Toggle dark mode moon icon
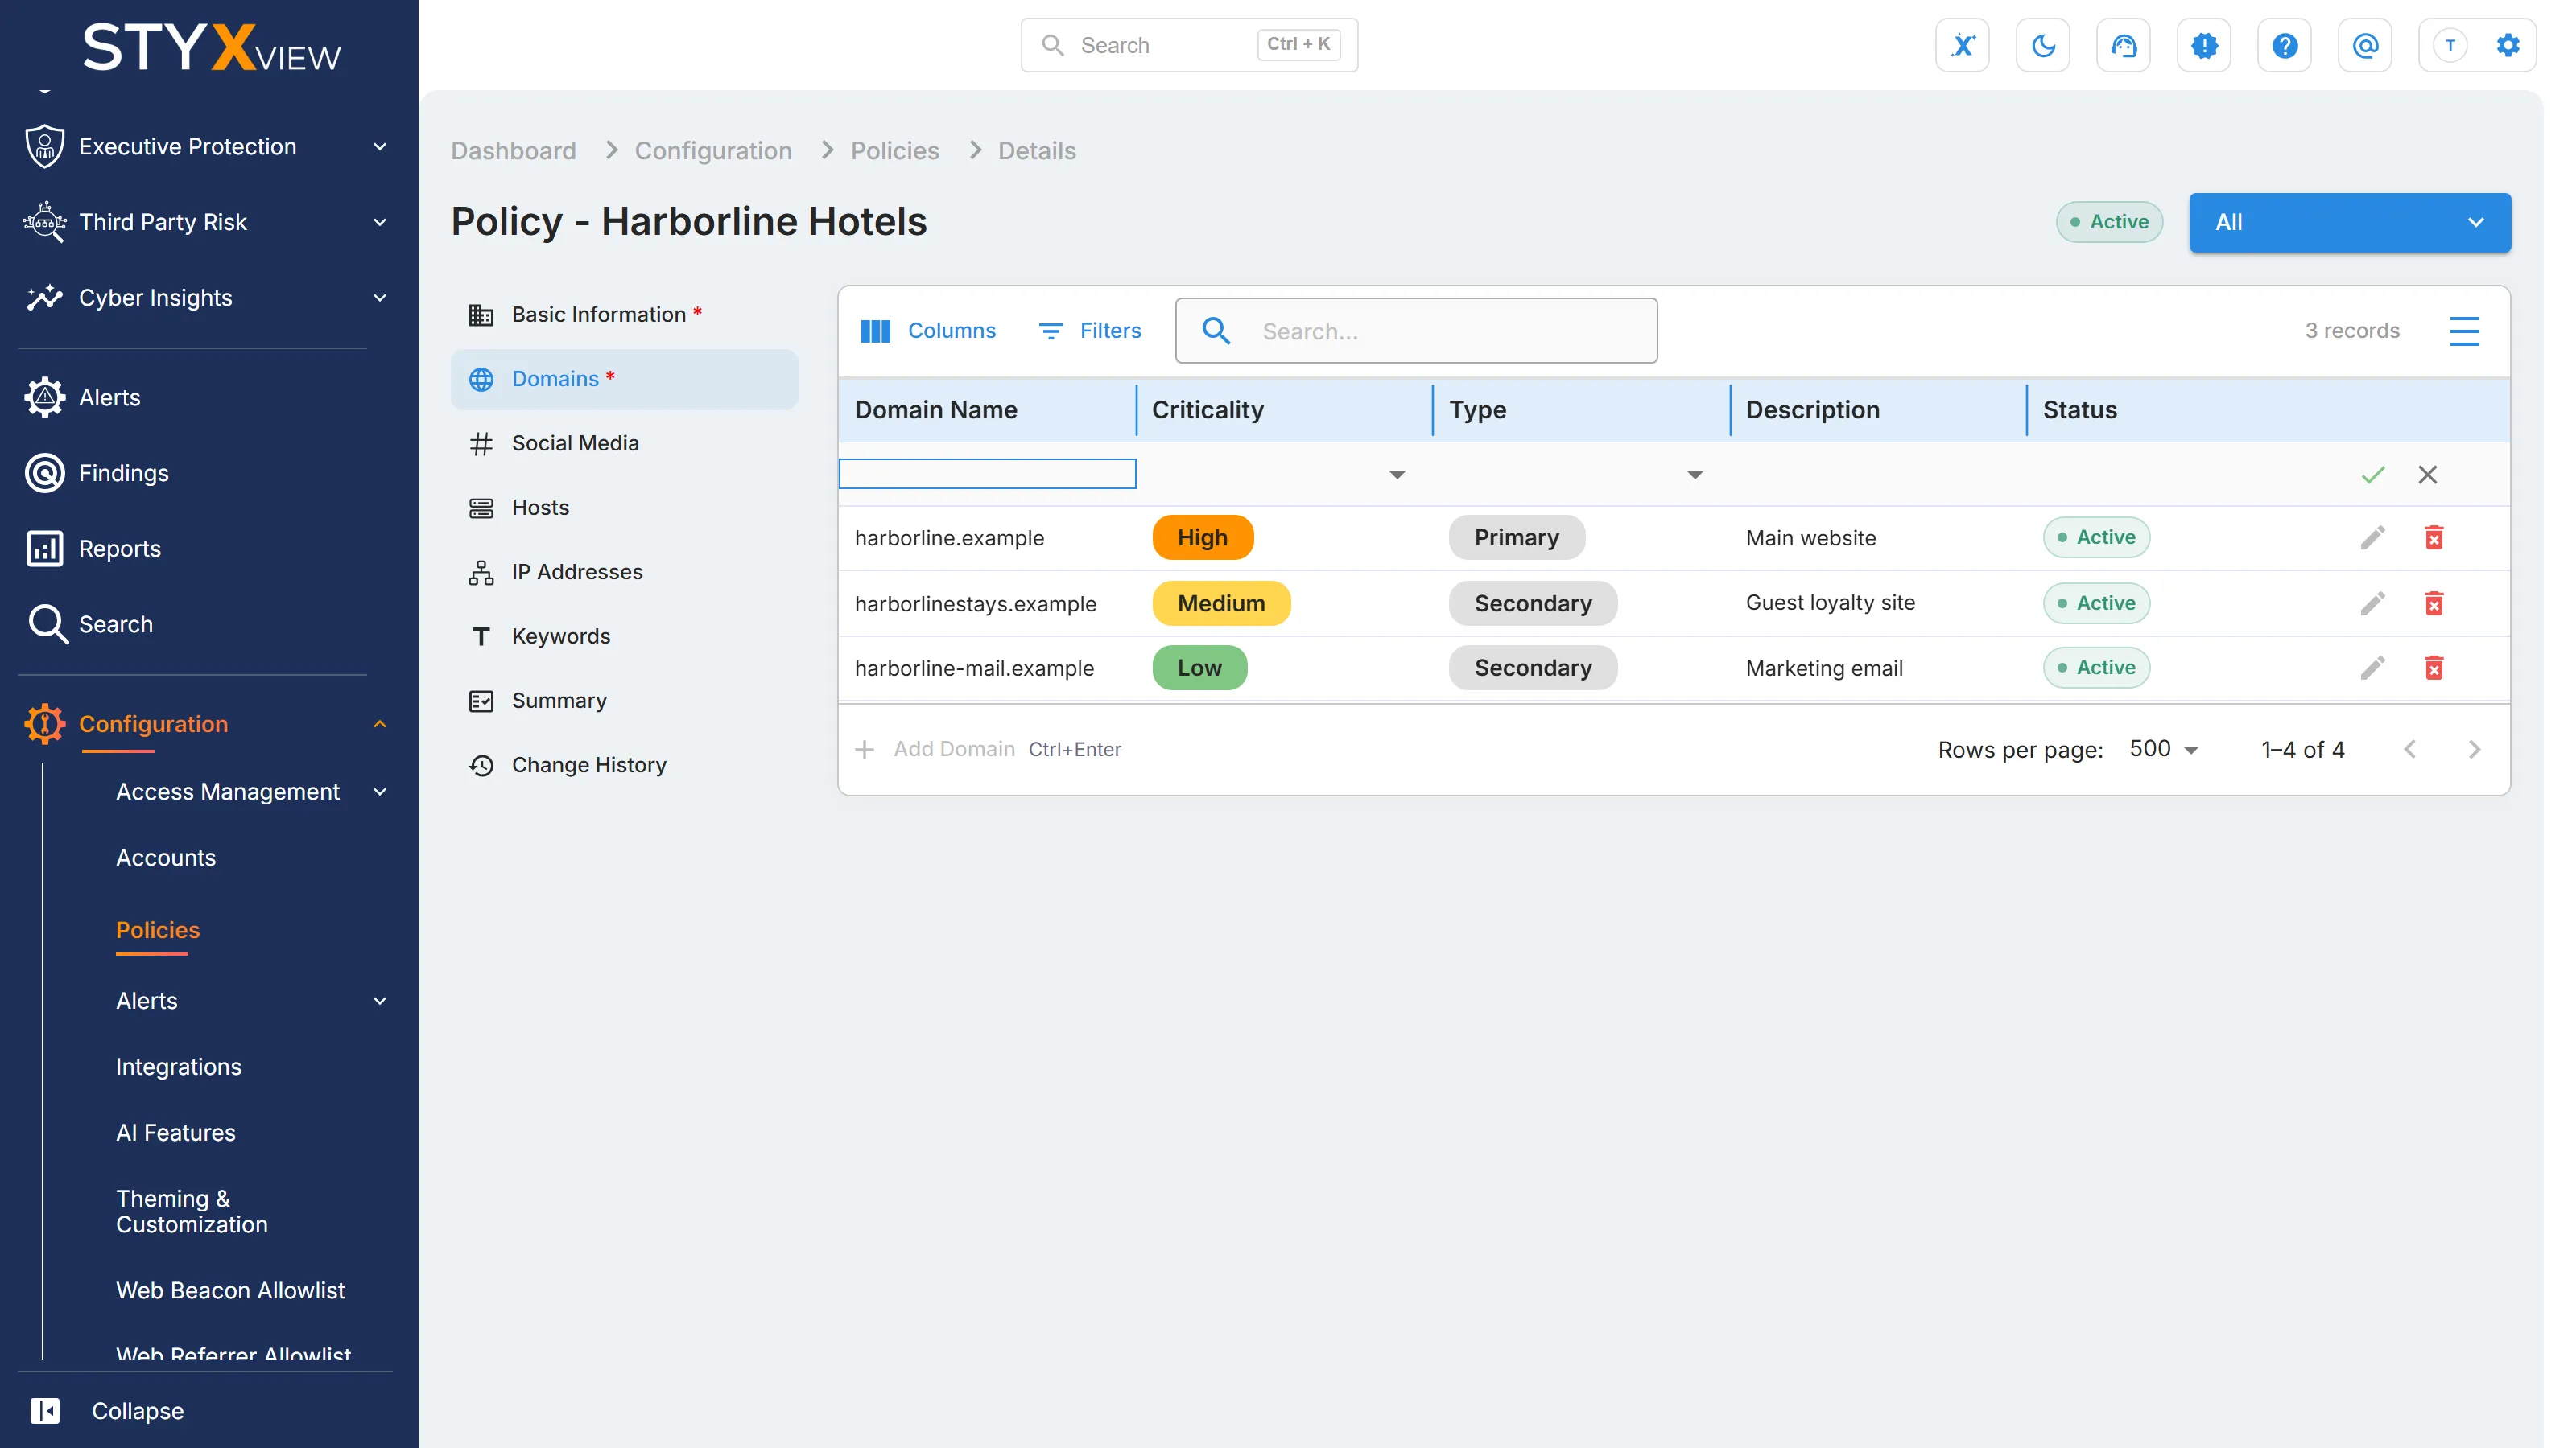Screen dimensions: 2576x1448 coord(2043,45)
